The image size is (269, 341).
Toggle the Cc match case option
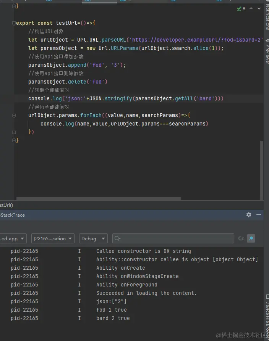click(x=241, y=238)
